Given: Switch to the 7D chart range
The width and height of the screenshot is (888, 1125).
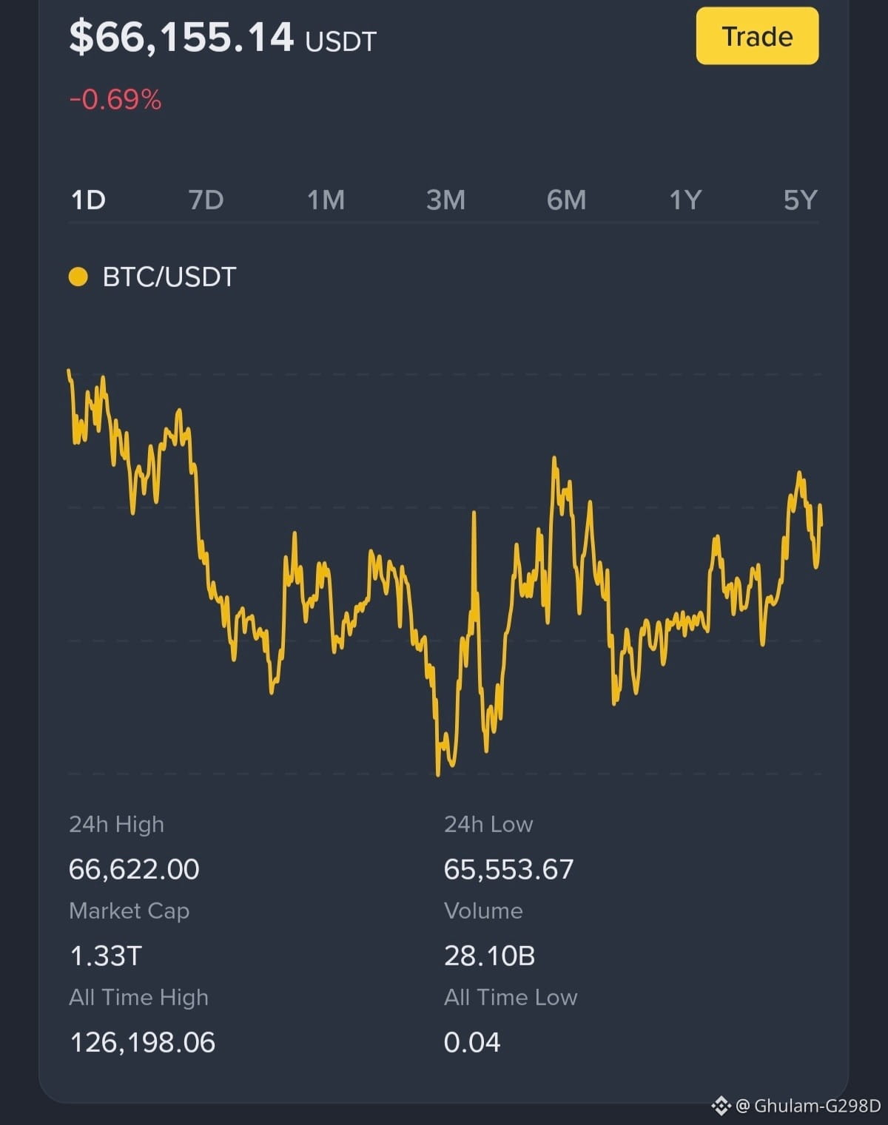Looking at the screenshot, I should pyautogui.click(x=206, y=200).
